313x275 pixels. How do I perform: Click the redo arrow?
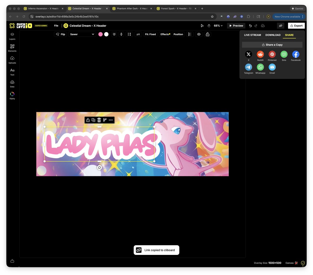256,26
